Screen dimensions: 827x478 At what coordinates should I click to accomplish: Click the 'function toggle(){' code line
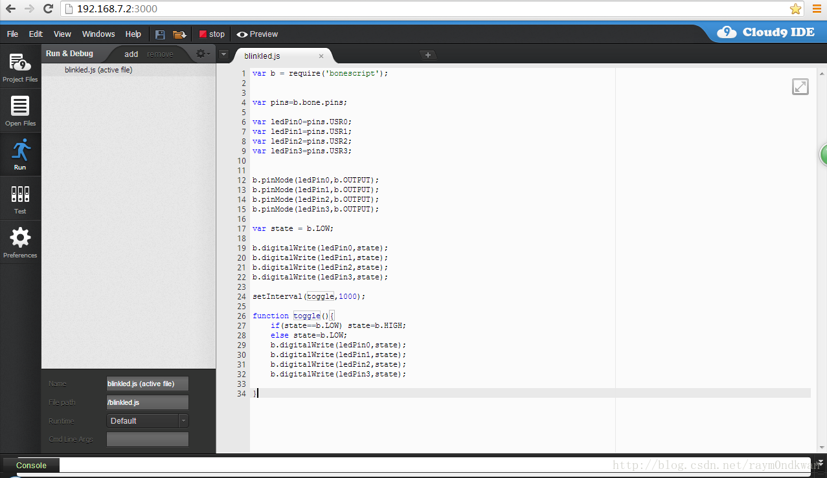point(293,316)
